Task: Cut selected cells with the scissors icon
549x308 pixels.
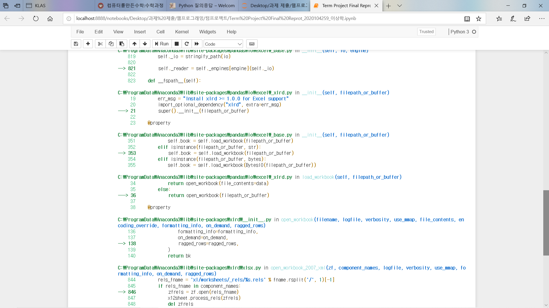Action: pyautogui.click(x=100, y=44)
